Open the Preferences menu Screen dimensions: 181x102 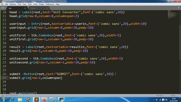tap(50, 4)
